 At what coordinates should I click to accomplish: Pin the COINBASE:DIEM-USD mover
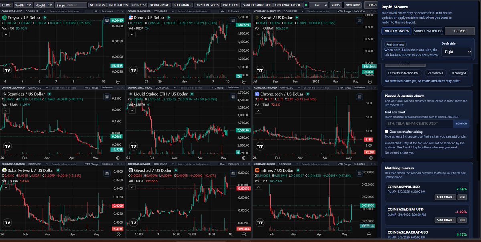[462, 220]
